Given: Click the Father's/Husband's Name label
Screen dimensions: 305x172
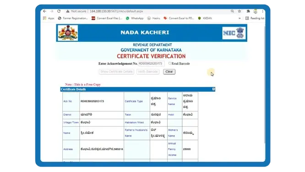Looking at the screenshot, I should (136, 133).
